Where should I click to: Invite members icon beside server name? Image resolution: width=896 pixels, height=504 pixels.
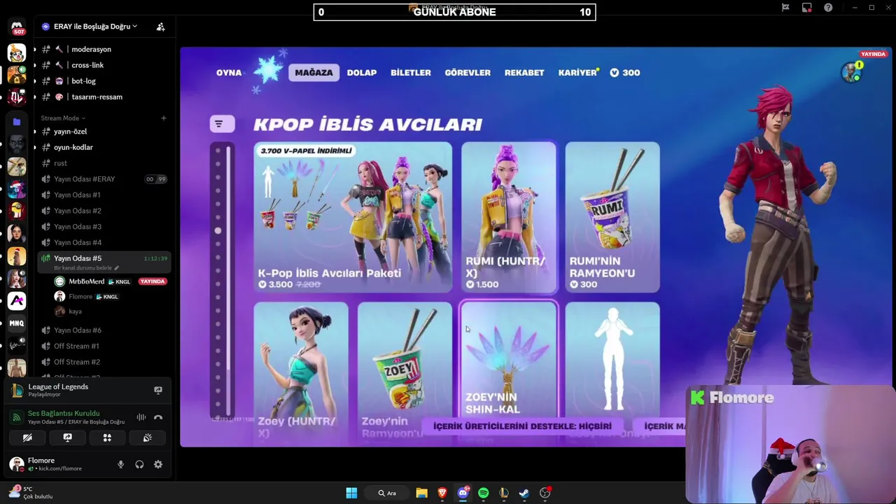coord(160,27)
